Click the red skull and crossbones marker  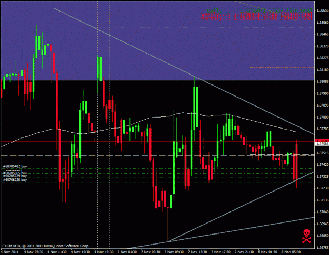pyautogui.click(x=306, y=236)
